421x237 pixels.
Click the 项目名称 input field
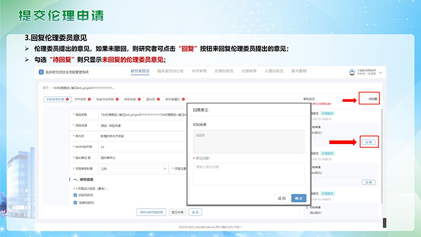(143, 115)
